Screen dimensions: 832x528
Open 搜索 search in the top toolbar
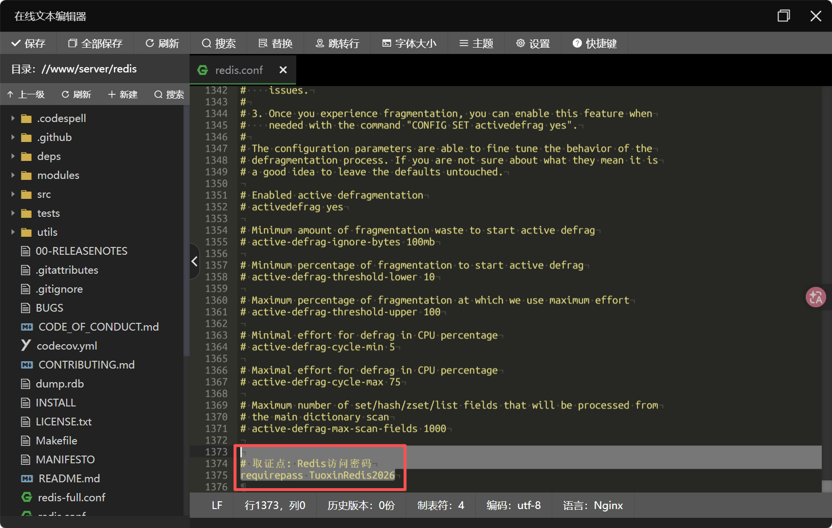218,43
